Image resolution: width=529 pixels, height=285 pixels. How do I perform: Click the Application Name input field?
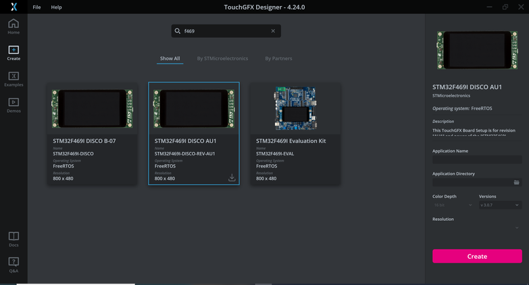click(476, 160)
